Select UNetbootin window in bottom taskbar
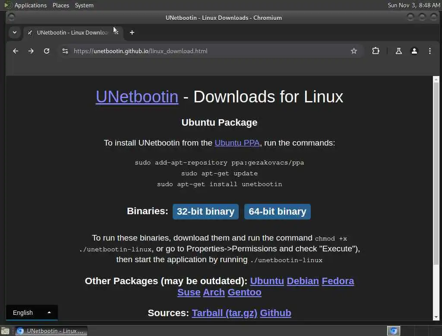The height and width of the screenshot is (336, 442). pos(51,331)
